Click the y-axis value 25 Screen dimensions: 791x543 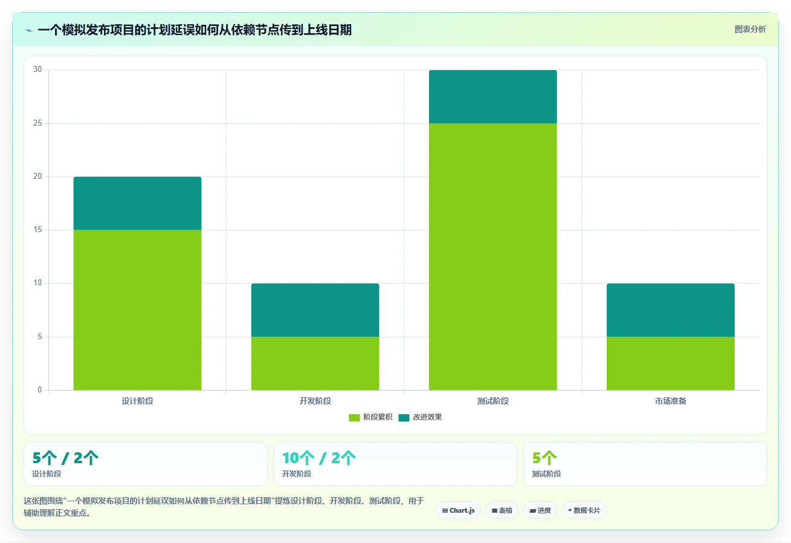tap(37, 123)
